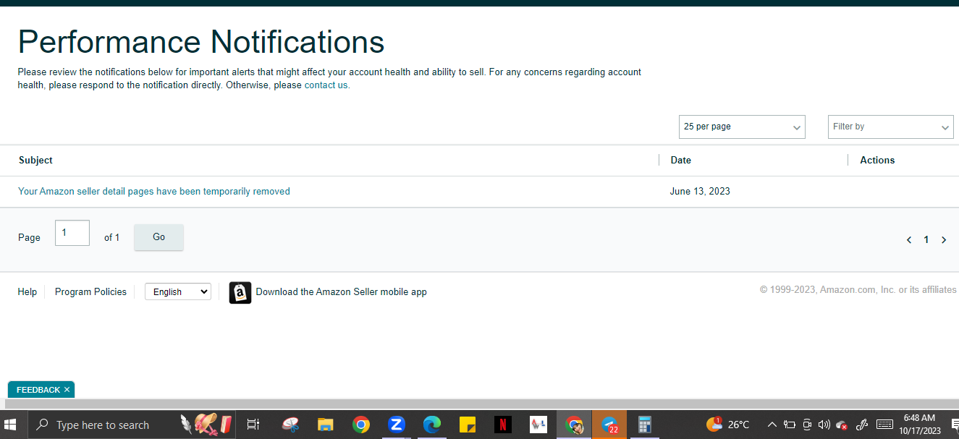Open Task View from taskbar
959x439 pixels.
click(253, 425)
